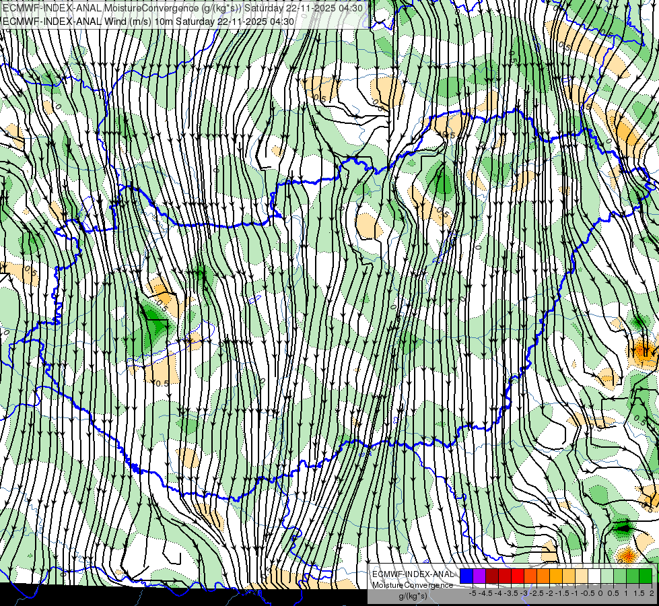Select the purple swatch between -5 and -4.5

pos(479,576)
